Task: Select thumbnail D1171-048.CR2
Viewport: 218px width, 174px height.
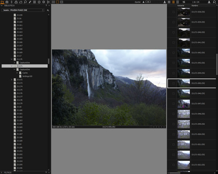Action: [184, 114]
